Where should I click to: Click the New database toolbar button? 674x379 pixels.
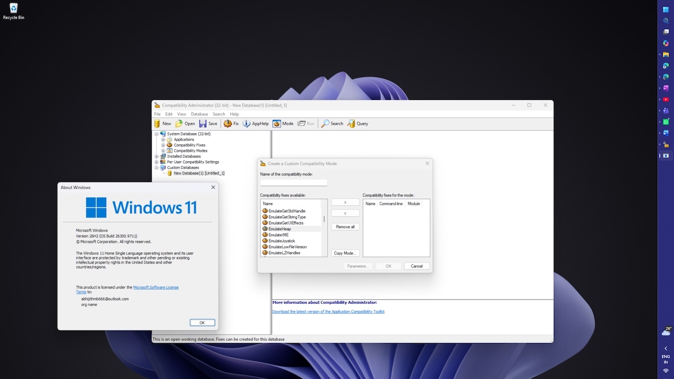tap(162, 124)
